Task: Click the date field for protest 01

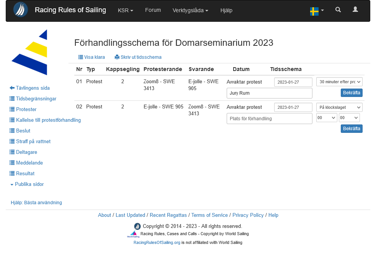Action: tap(293, 82)
